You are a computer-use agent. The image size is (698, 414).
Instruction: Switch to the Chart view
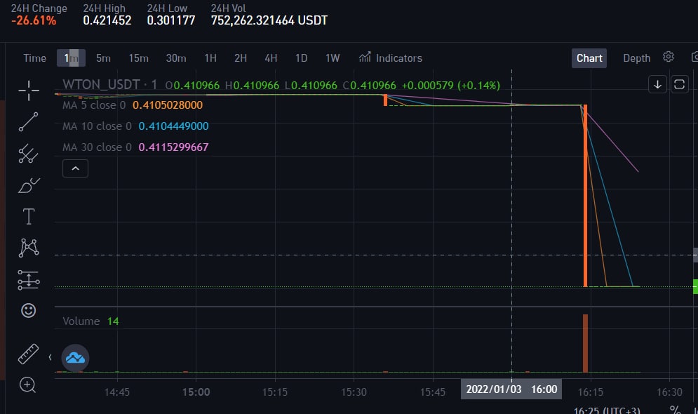(x=589, y=58)
